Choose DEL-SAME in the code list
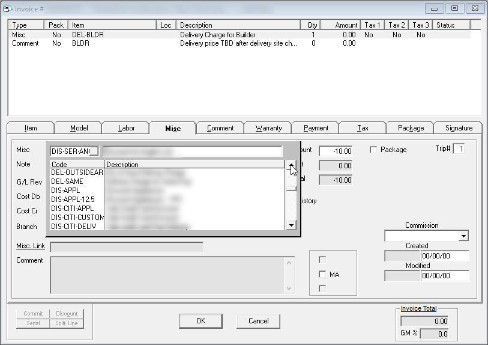The image size is (488, 345). point(67,182)
